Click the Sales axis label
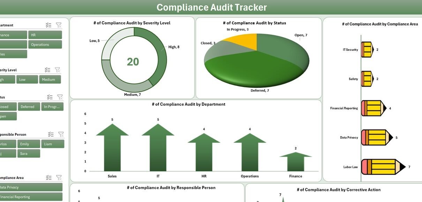Image resolution: width=422 pixels, height=202 pixels. click(112, 176)
